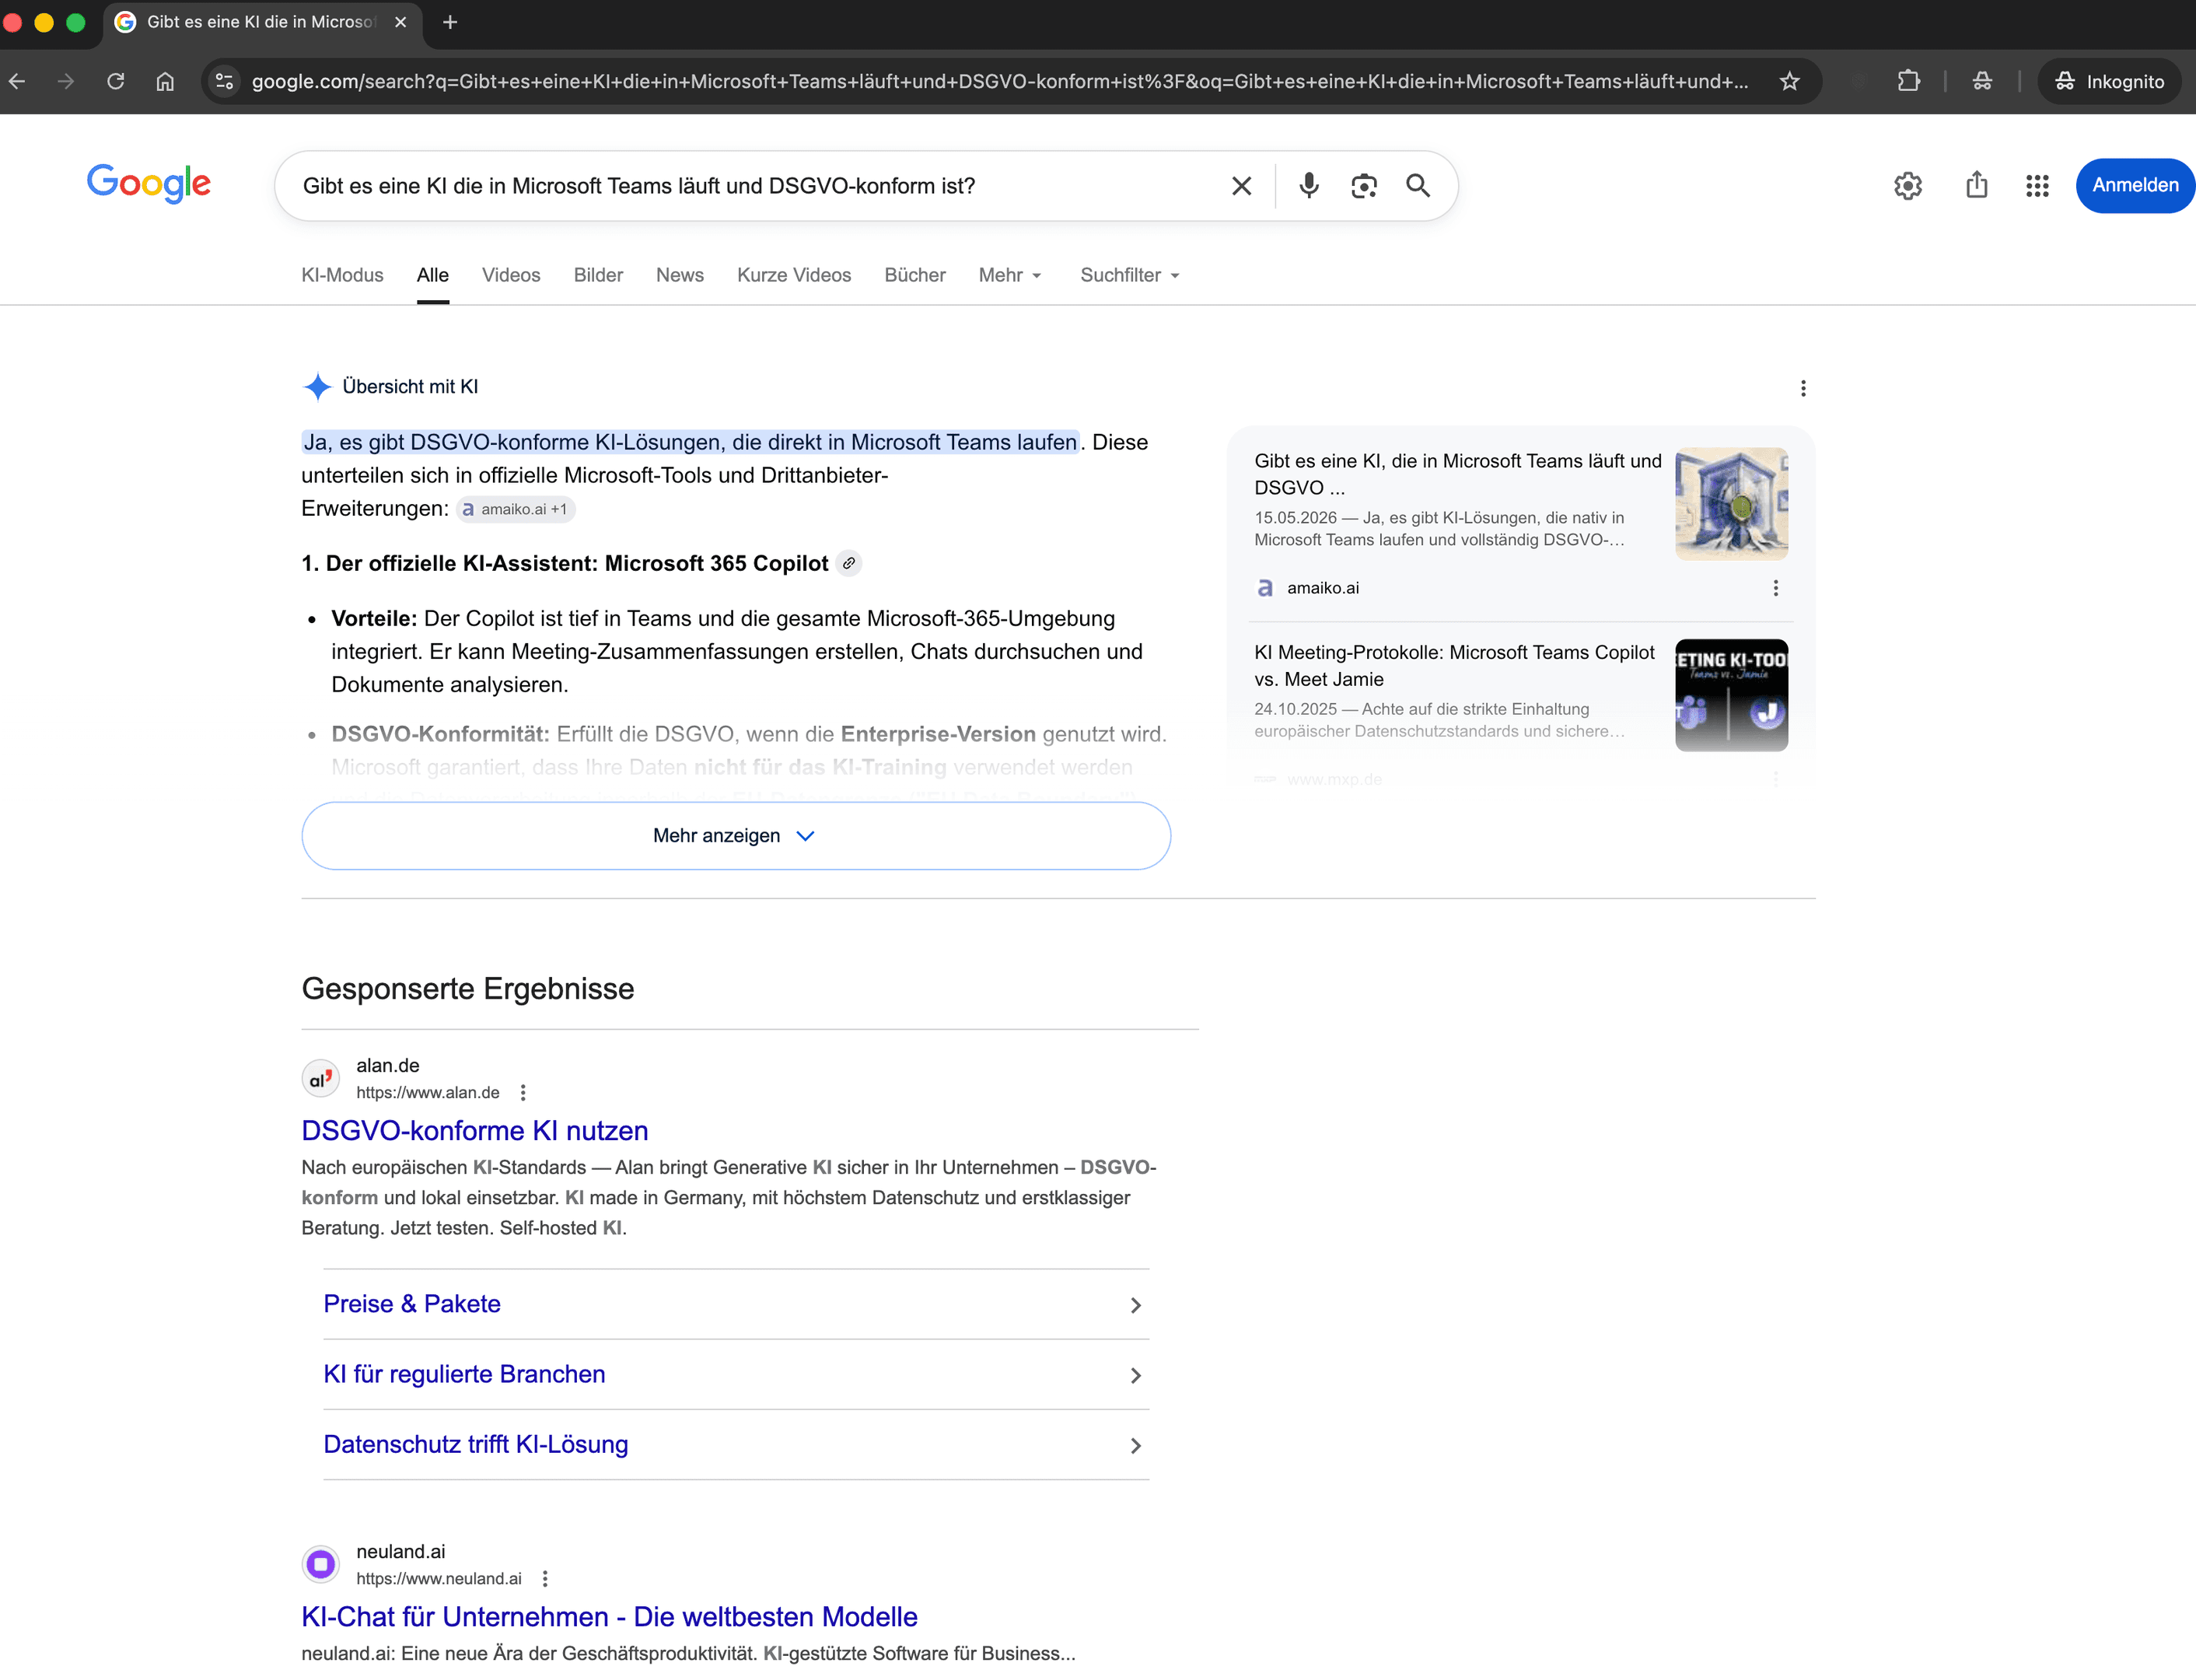Open three-dot menu next to alan.de URL
Screen dimensions: 2196x1680
[523, 1092]
